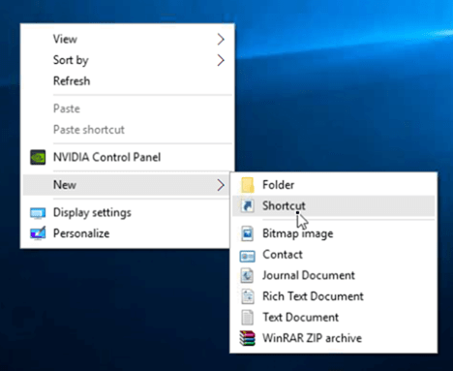Click the Display settings monitor icon
Viewport: 453px width, 371px height.
coord(38,213)
